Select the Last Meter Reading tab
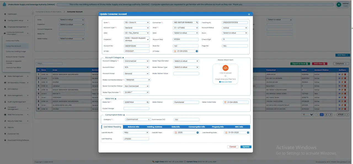 [112, 127]
